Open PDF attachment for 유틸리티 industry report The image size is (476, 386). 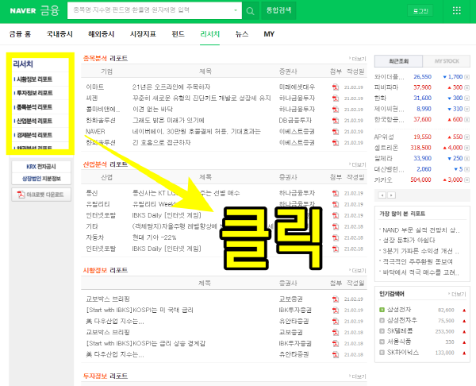click(x=335, y=204)
